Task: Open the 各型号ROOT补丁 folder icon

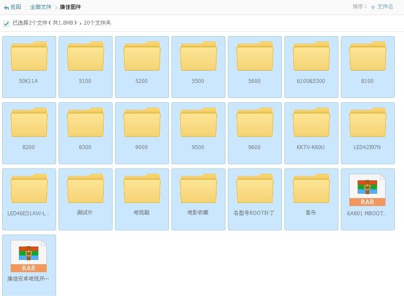Action: pyautogui.click(x=254, y=188)
